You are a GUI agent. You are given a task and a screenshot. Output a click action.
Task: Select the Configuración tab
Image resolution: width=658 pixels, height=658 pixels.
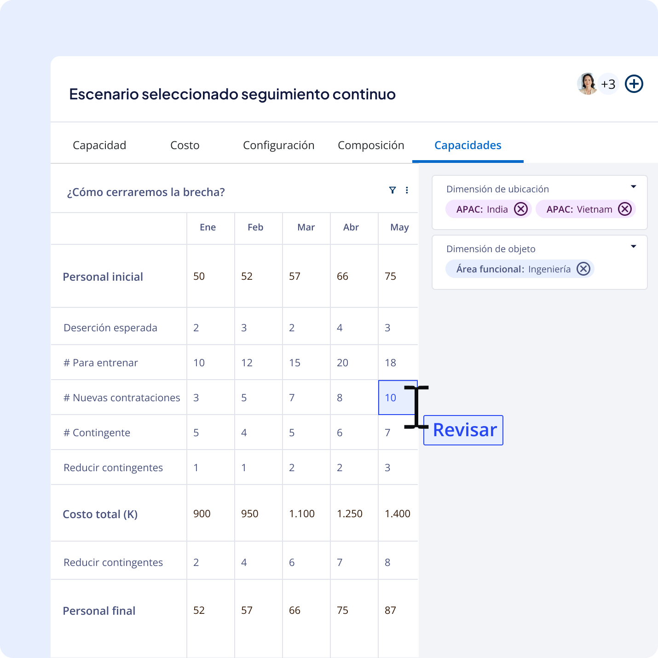[x=278, y=145]
